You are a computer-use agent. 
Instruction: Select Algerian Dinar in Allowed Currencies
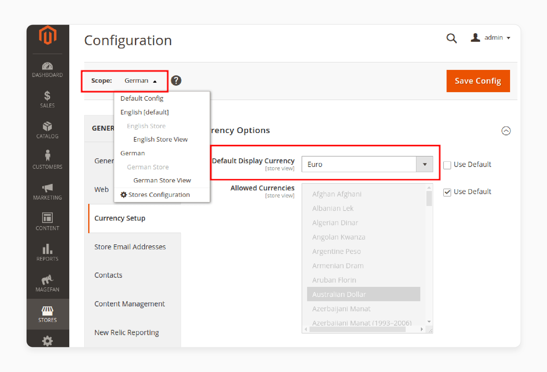[x=364, y=223]
